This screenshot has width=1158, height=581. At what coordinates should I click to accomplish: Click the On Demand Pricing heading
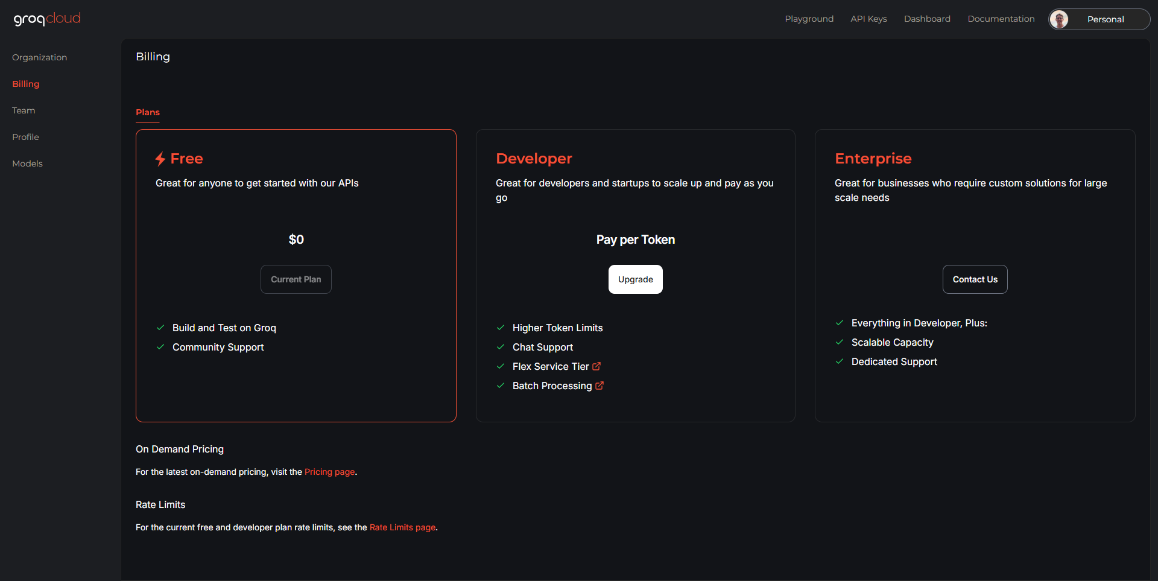pyautogui.click(x=180, y=449)
